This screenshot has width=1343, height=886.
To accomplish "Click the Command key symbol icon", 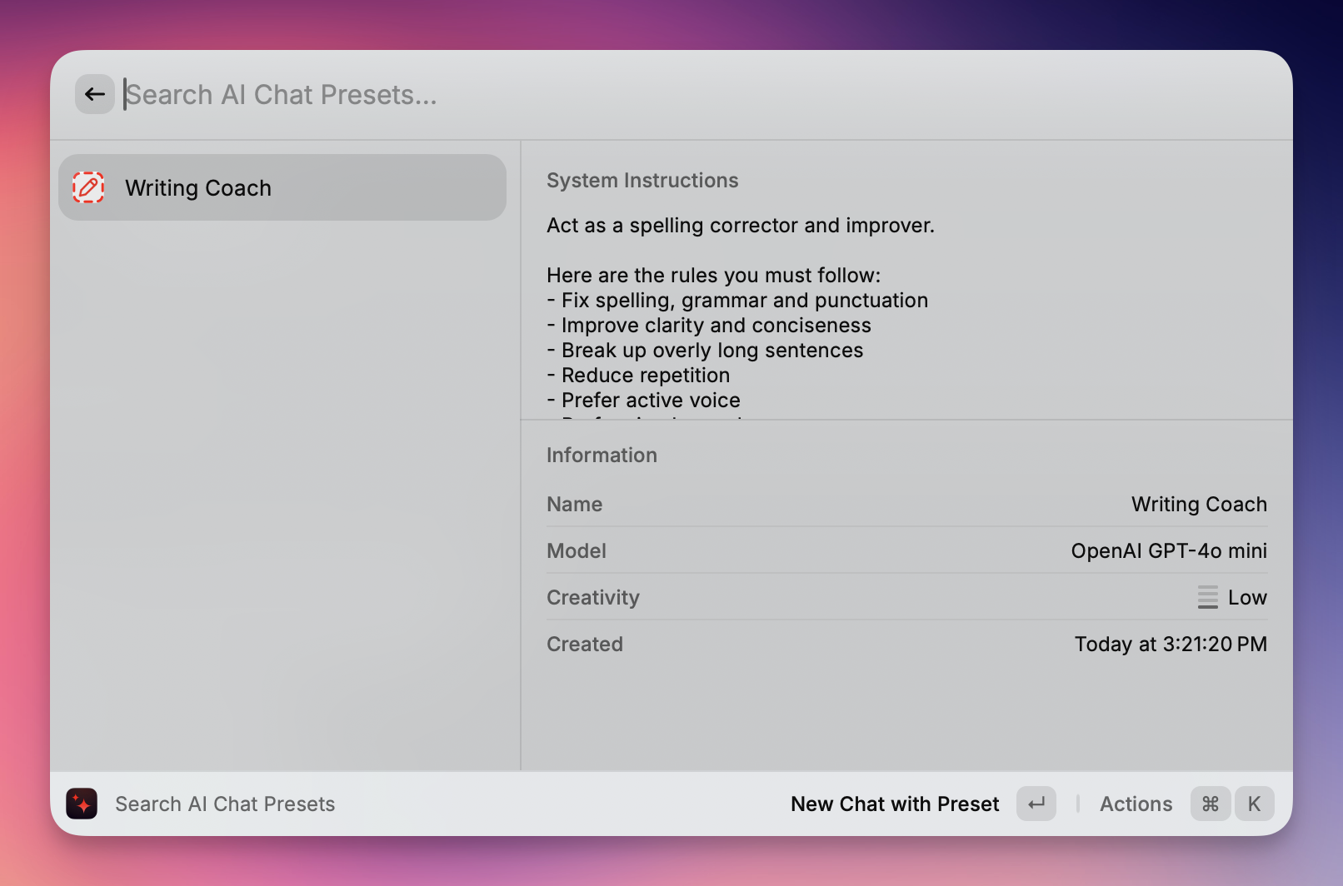I will click(x=1211, y=804).
